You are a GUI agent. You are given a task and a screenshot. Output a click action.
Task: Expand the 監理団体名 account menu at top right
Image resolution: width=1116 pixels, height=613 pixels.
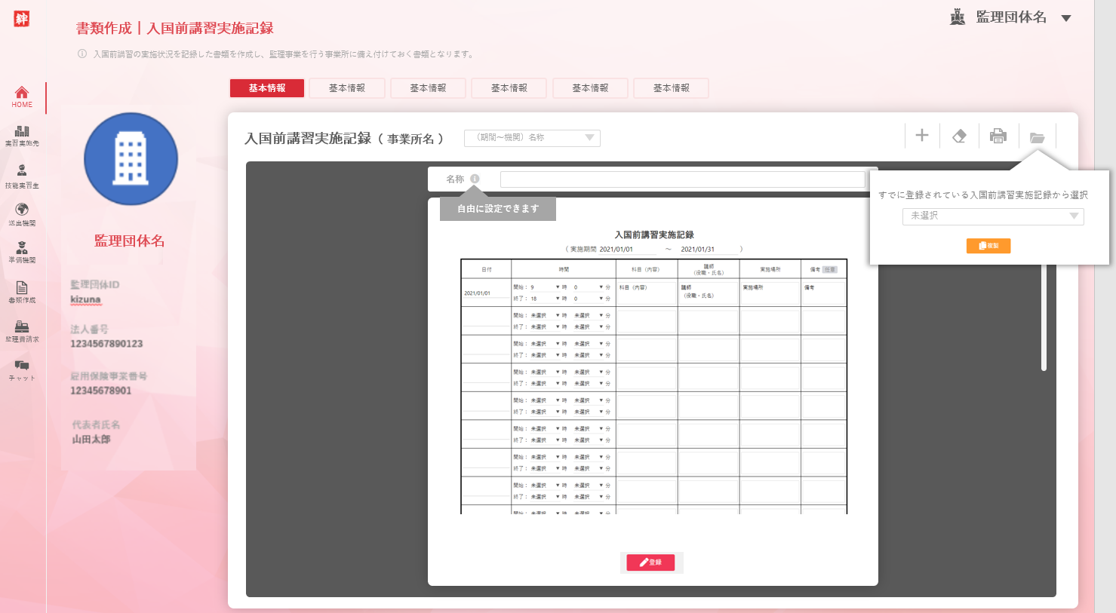point(1065,18)
